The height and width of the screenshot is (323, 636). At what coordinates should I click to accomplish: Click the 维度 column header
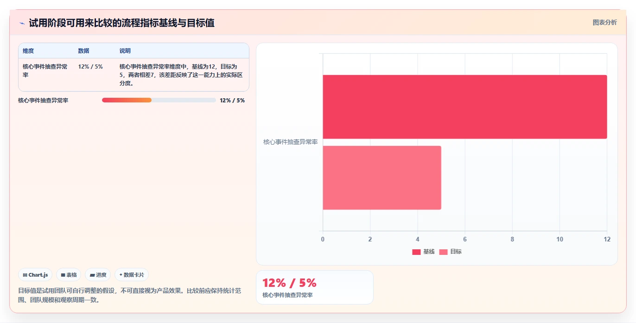point(28,51)
